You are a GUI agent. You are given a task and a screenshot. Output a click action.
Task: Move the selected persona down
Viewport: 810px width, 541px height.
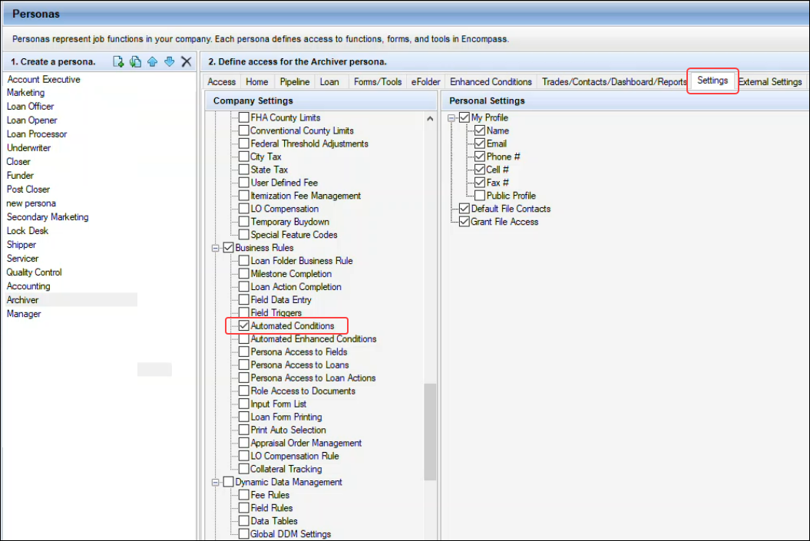click(169, 61)
